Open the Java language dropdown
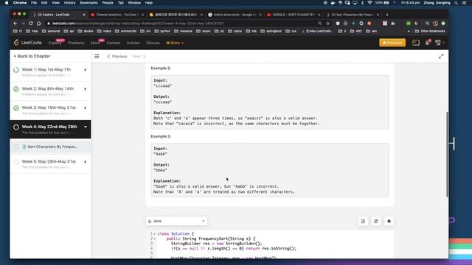This screenshot has height=265, width=472. tap(176, 221)
